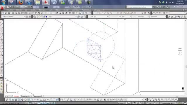187x105 pixels.
Task: Open the Modificar menu
Action: [x=75, y=10]
